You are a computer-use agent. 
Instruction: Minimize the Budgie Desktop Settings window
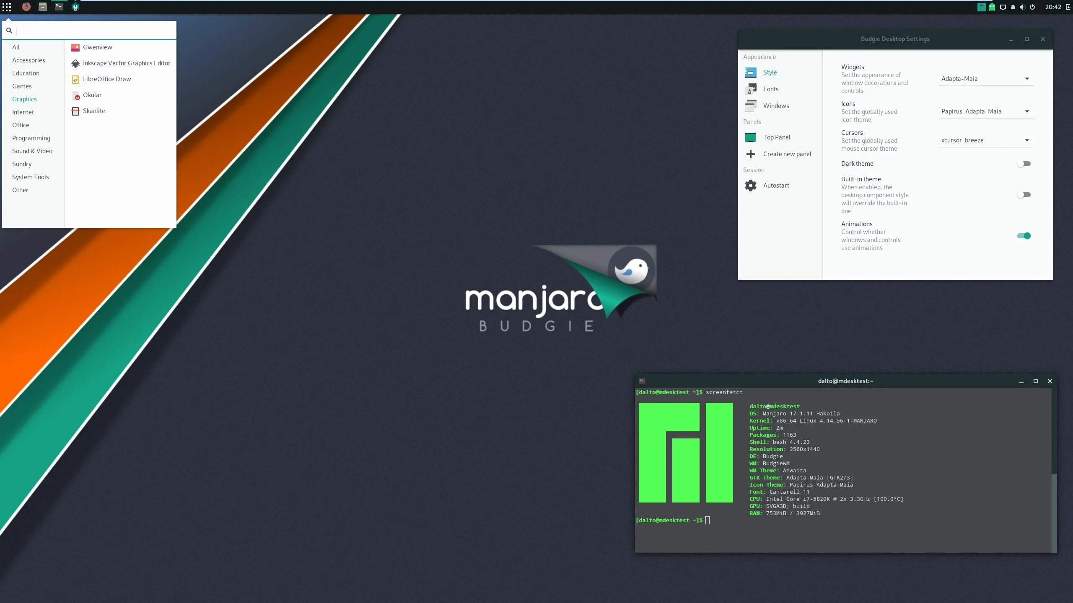pos(1011,39)
